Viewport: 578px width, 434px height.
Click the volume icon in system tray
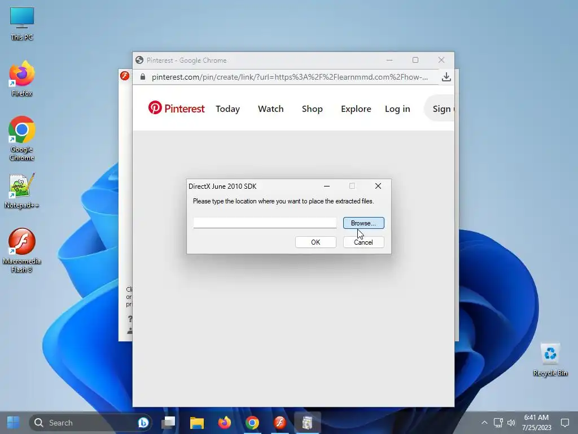point(511,423)
